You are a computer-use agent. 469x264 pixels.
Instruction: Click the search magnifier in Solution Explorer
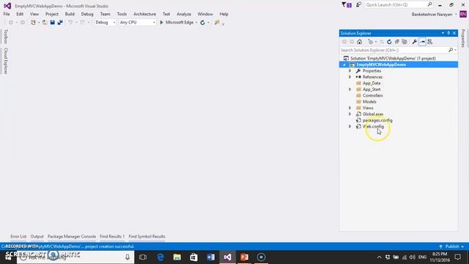tap(451, 50)
